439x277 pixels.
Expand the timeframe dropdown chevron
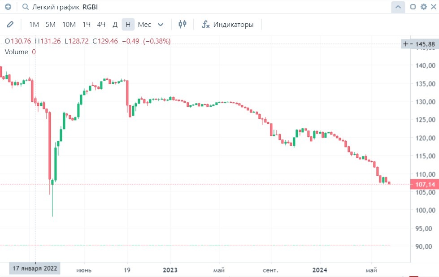click(161, 24)
